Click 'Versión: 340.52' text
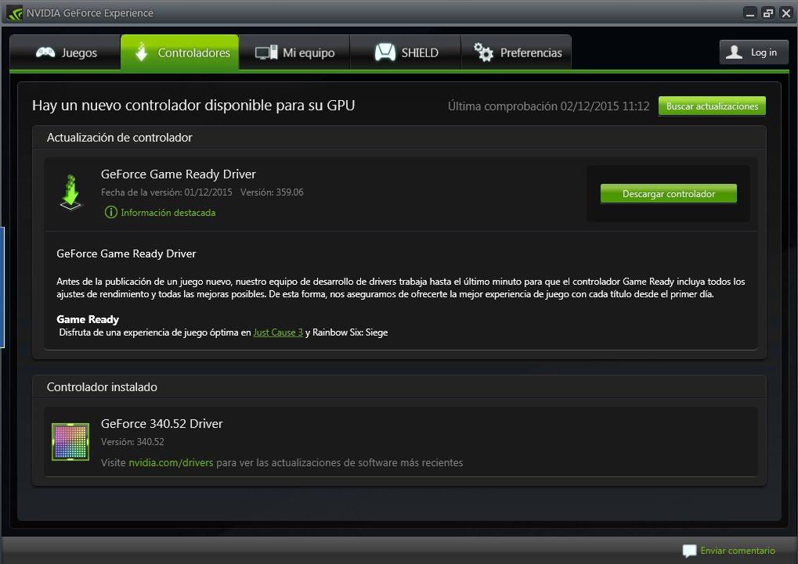Image resolution: width=798 pixels, height=564 pixels. (132, 441)
